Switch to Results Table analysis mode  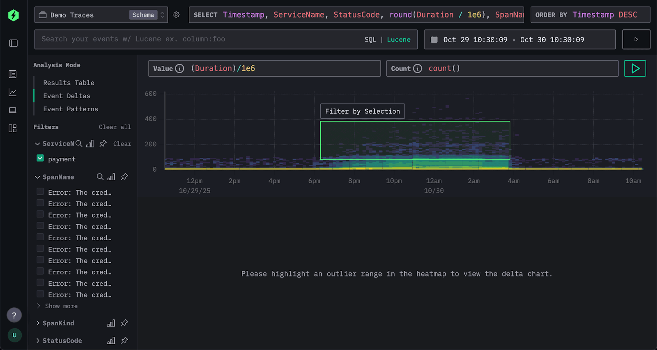coord(69,83)
